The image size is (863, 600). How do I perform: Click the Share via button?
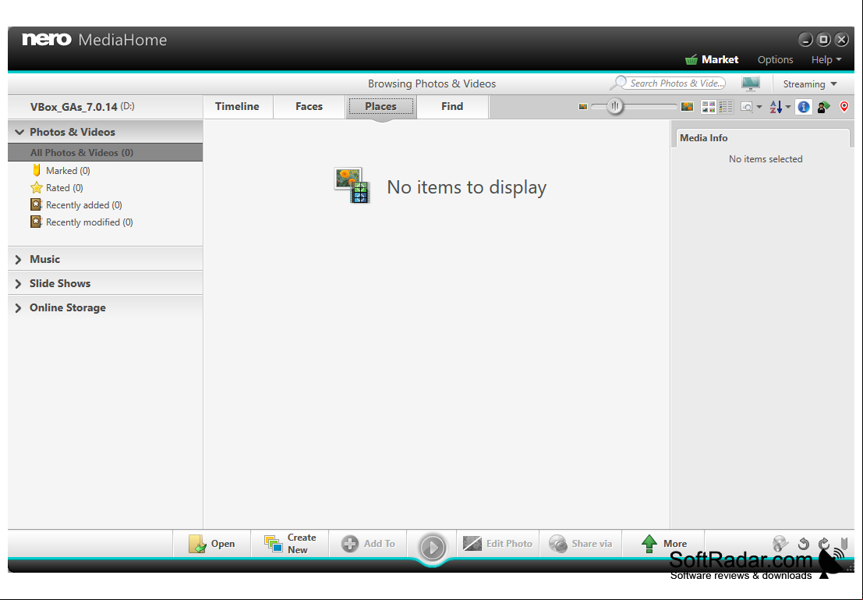coord(581,544)
